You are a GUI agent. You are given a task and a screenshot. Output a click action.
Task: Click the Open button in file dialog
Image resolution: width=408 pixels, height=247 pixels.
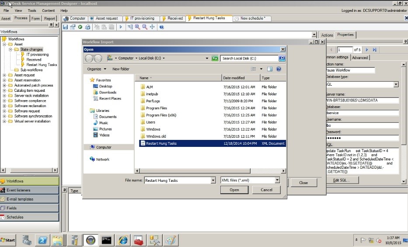coord(234,190)
